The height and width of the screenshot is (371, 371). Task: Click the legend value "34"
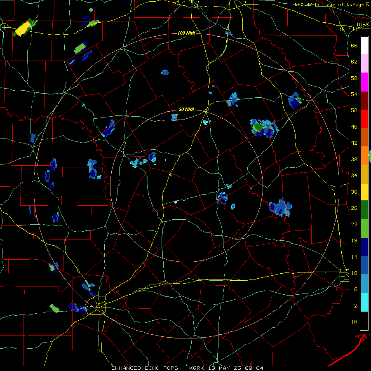tap(354, 176)
